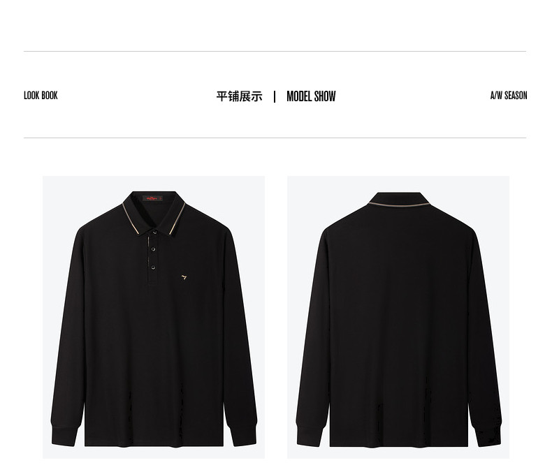Click the right gold collar stripe, front shirt

pyautogui.click(x=177, y=219)
